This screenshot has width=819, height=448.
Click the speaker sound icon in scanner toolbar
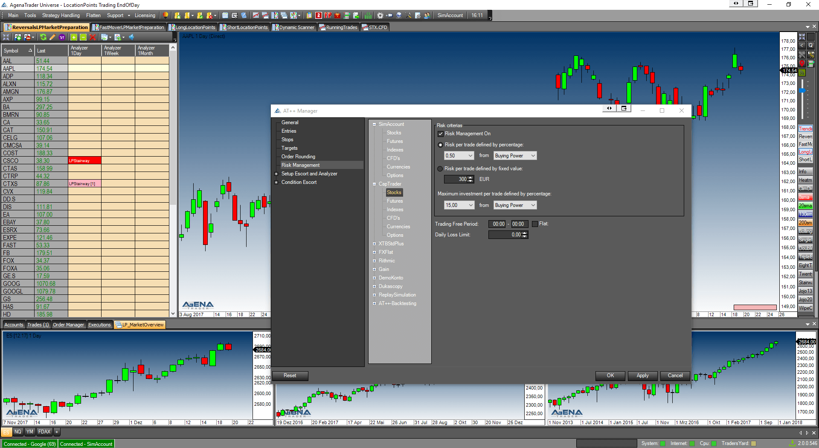click(131, 38)
